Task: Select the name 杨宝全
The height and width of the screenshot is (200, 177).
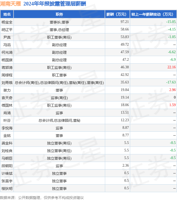Action: tap(7, 22)
